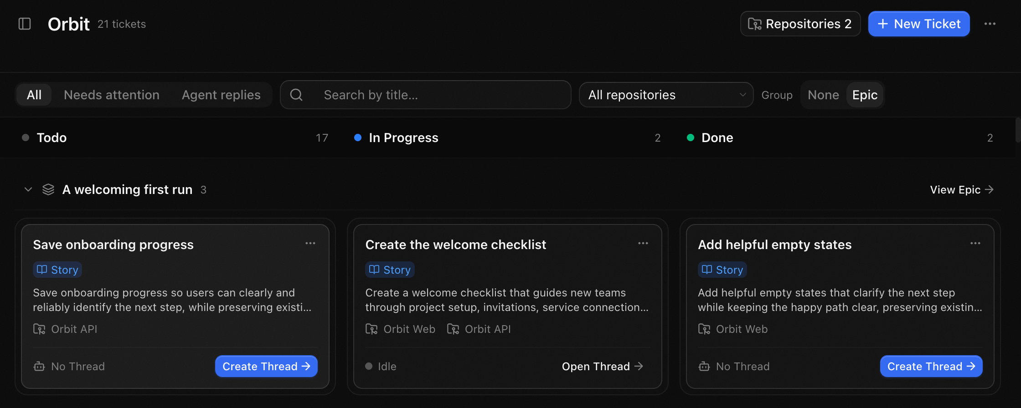
Task: Open the header more options menu
Action: tap(990, 24)
